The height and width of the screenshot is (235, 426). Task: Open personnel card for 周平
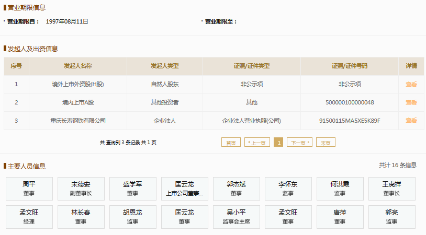(x=29, y=189)
